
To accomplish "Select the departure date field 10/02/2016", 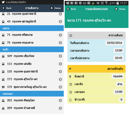I will tap(114, 43).
